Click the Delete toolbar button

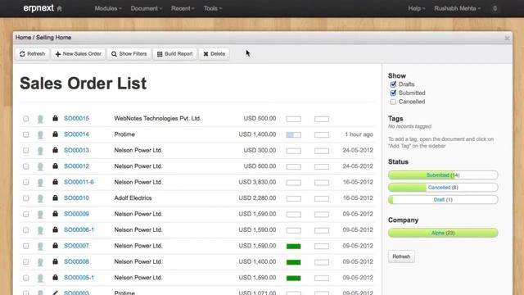[x=215, y=54]
